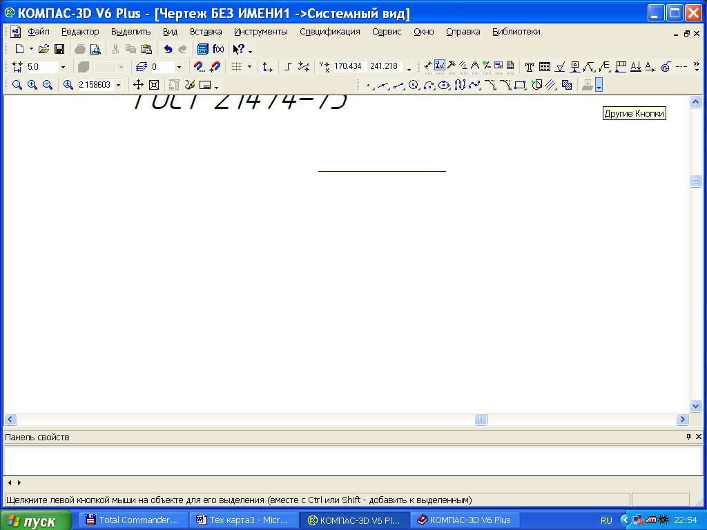The image size is (707, 530).
Task: Expand the help toolbar options arrow
Action: point(250,52)
